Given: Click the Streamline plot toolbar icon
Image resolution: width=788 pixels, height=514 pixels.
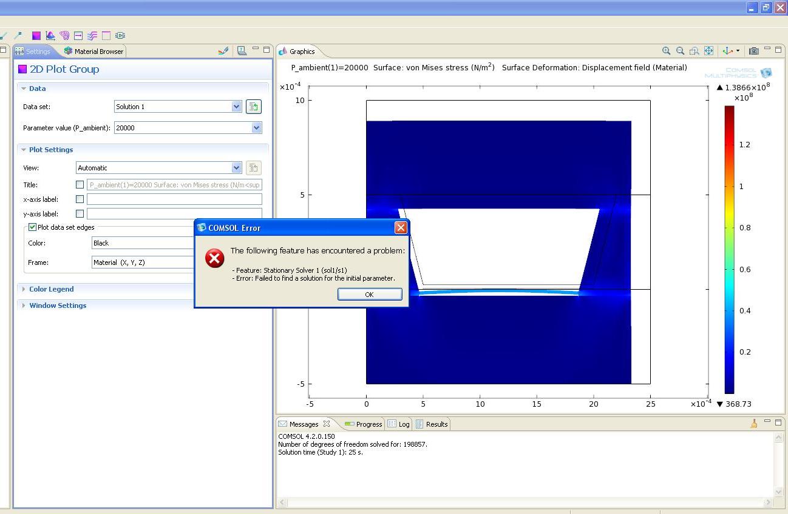Looking at the screenshot, I should [92, 36].
